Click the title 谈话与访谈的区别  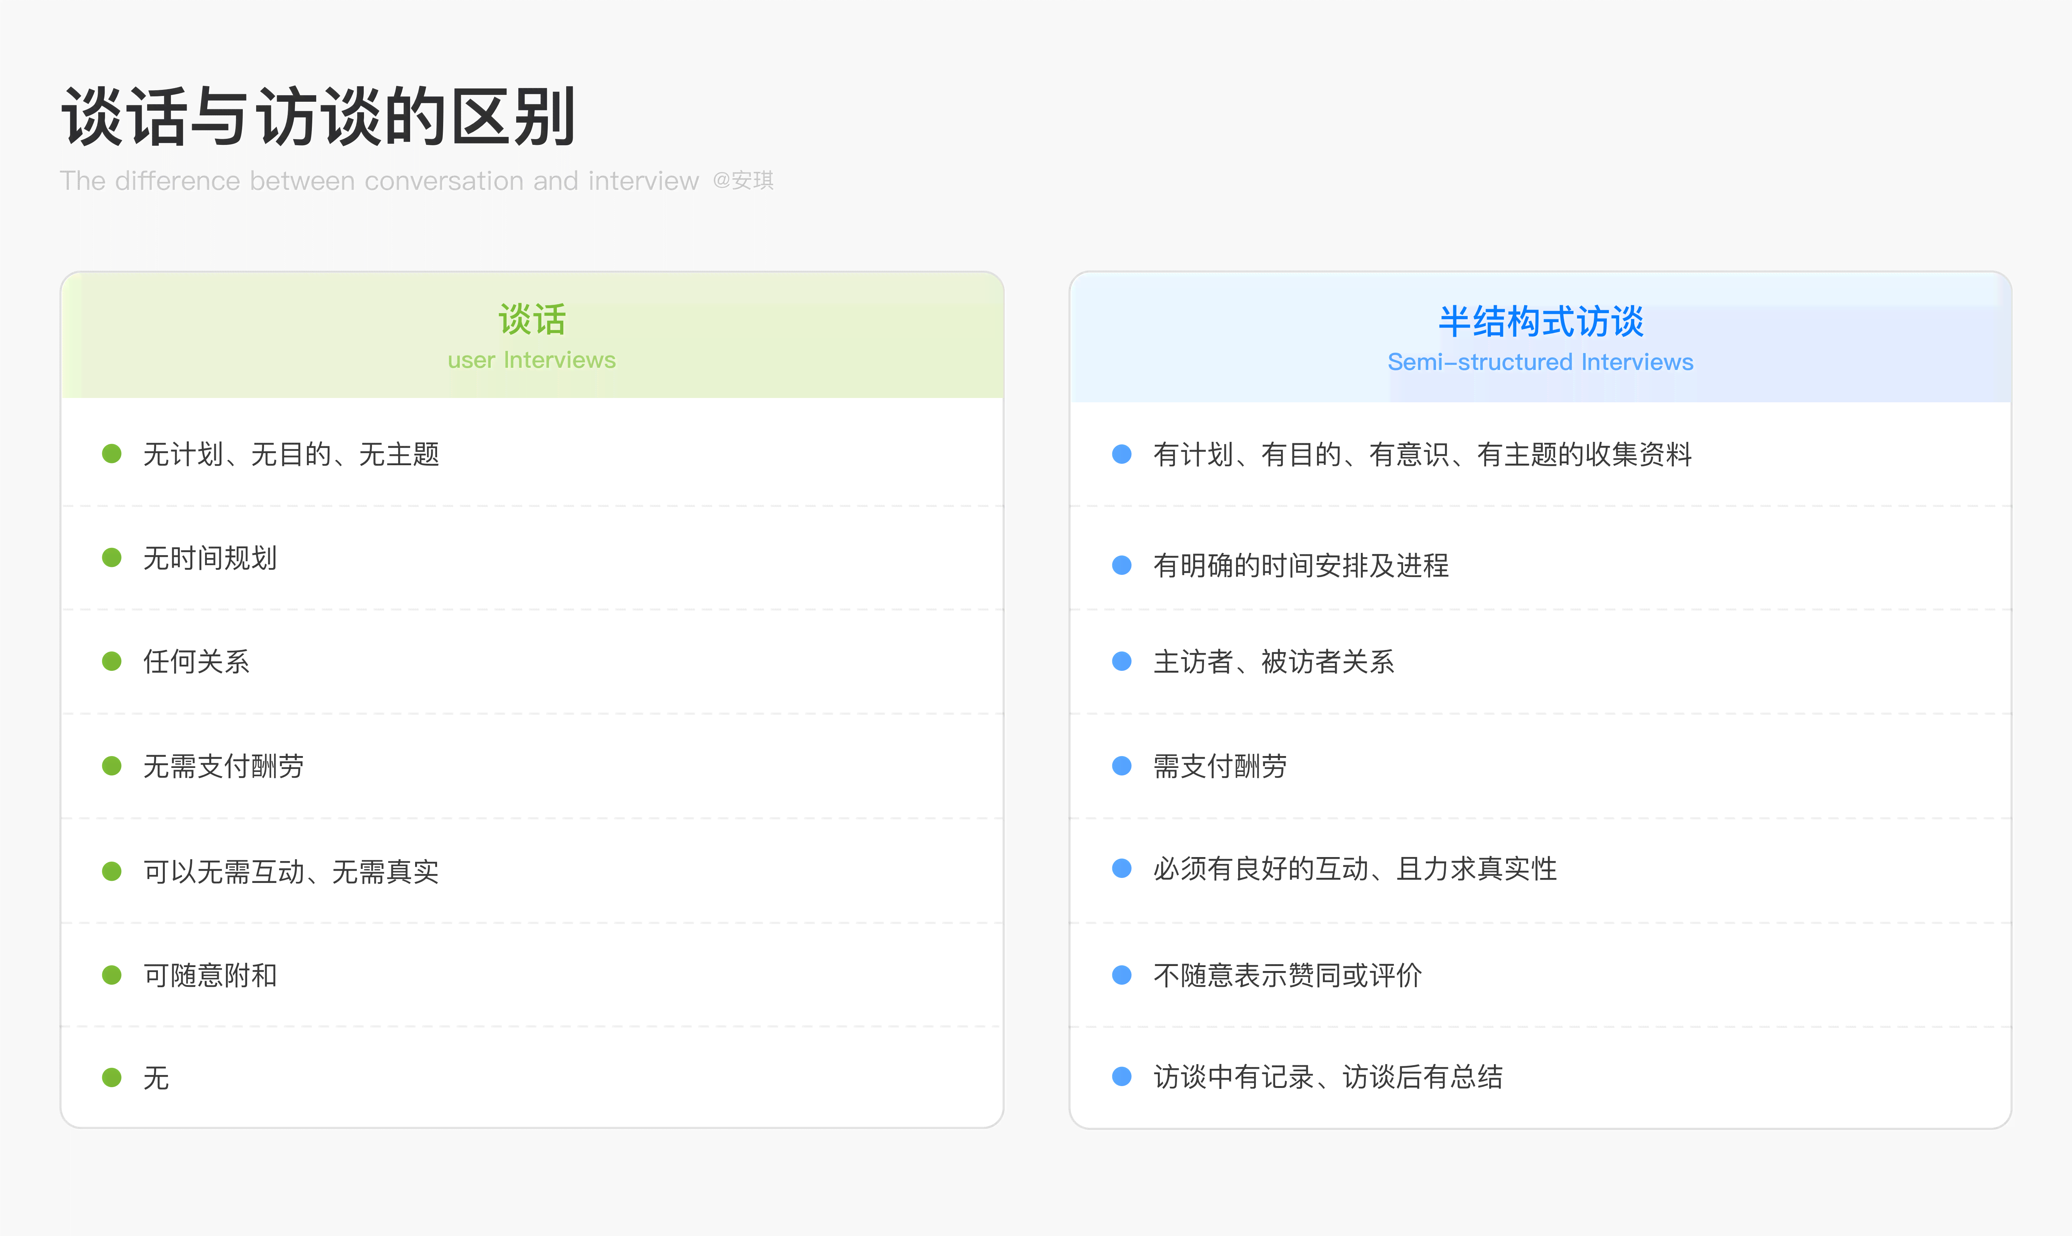pyautogui.click(x=318, y=116)
